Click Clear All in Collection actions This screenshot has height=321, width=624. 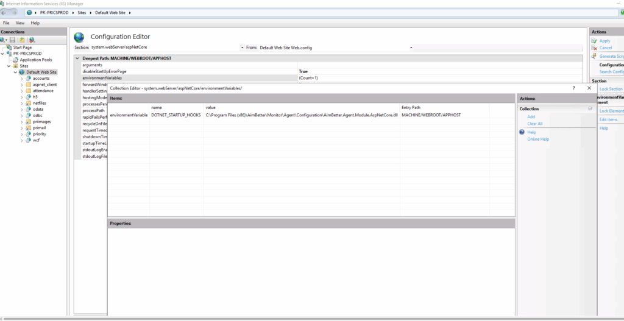(x=534, y=124)
